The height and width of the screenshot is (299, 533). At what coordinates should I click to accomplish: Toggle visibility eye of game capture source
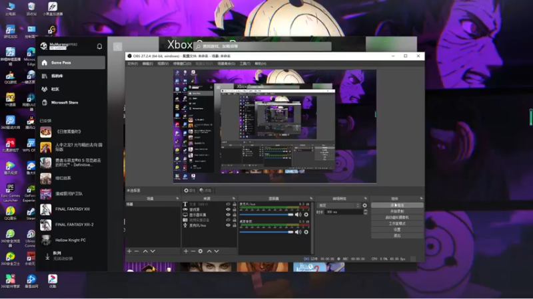(x=228, y=209)
